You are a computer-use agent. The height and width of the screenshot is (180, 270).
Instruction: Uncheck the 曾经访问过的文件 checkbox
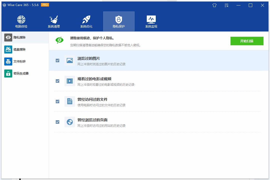[57, 101]
